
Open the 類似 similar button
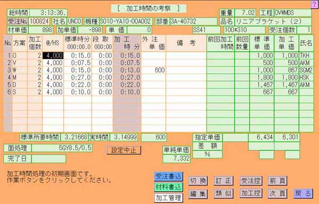(223, 193)
